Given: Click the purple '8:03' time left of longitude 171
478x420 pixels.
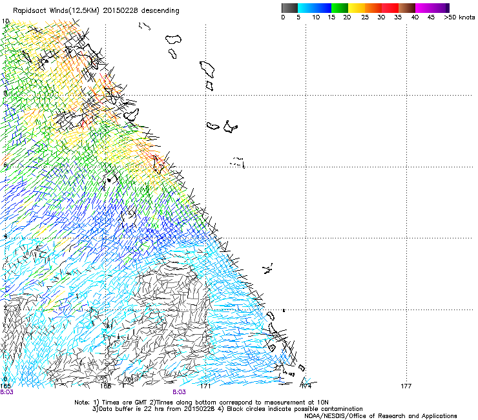Looking at the screenshot, I should tap(179, 392).
